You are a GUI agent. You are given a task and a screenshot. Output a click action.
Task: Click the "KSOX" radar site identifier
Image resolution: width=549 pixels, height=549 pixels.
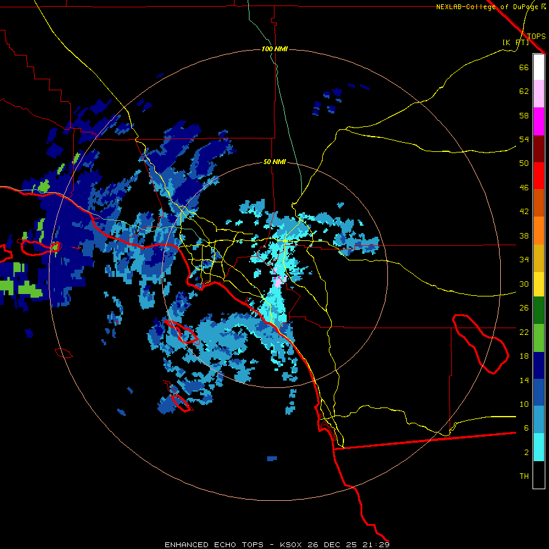coord(292,545)
